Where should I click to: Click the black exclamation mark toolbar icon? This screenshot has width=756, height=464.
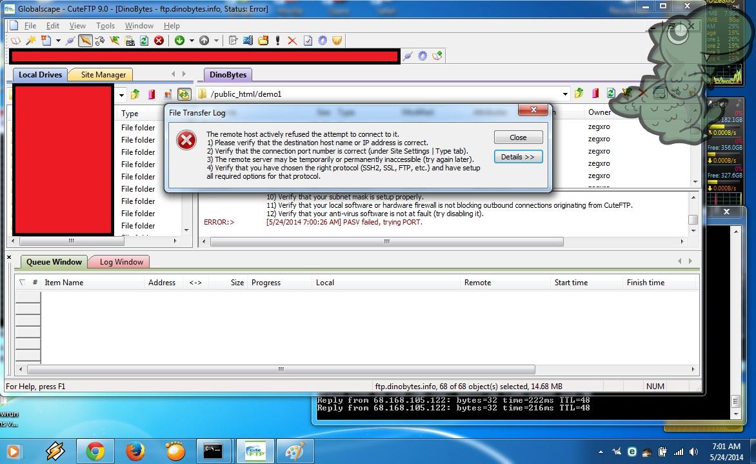pyautogui.click(x=278, y=41)
